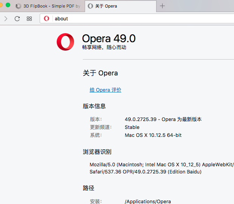Click the 系统: label
Screen dimensions: 234x204
pos(96,135)
